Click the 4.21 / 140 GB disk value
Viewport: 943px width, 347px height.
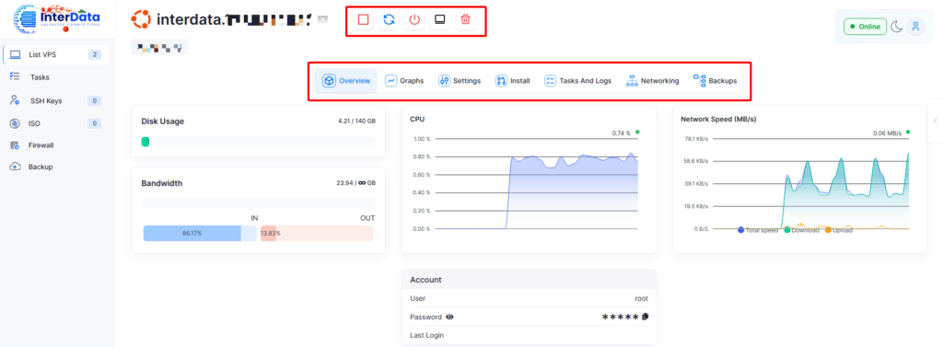coord(356,121)
